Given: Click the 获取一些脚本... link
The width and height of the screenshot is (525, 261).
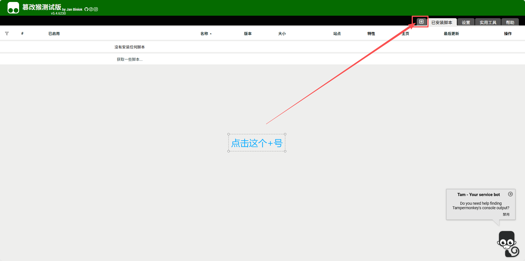Looking at the screenshot, I should 130,59.
